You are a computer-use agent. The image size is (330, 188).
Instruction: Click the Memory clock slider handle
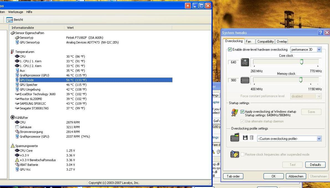click(x=301, y=80)
